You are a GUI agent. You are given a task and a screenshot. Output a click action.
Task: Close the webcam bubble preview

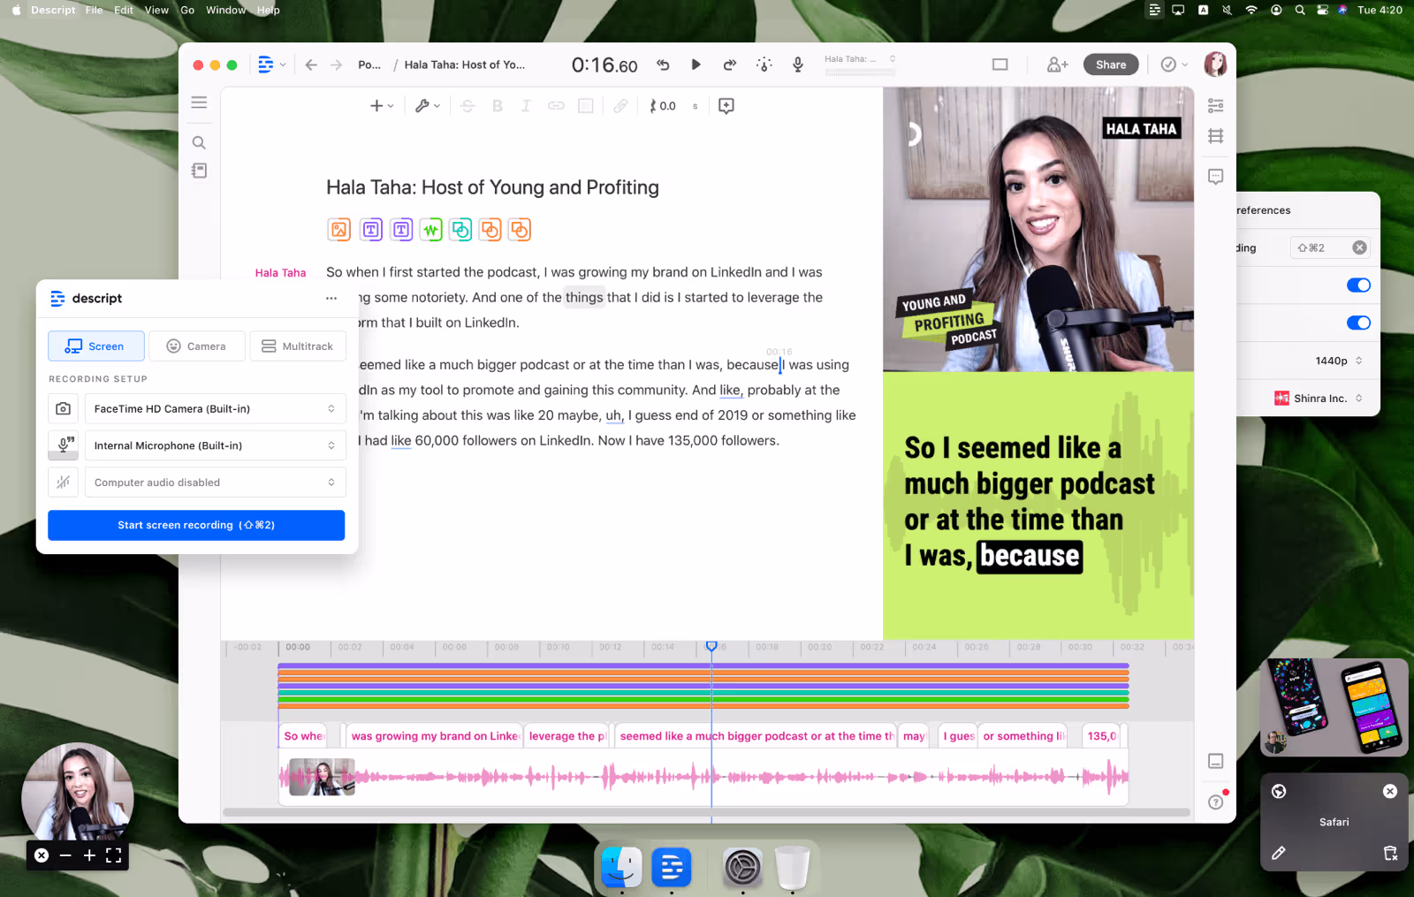[42, 855]
